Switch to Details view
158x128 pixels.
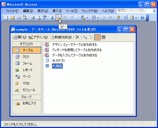pyautogui.click(x=103, y=37)
